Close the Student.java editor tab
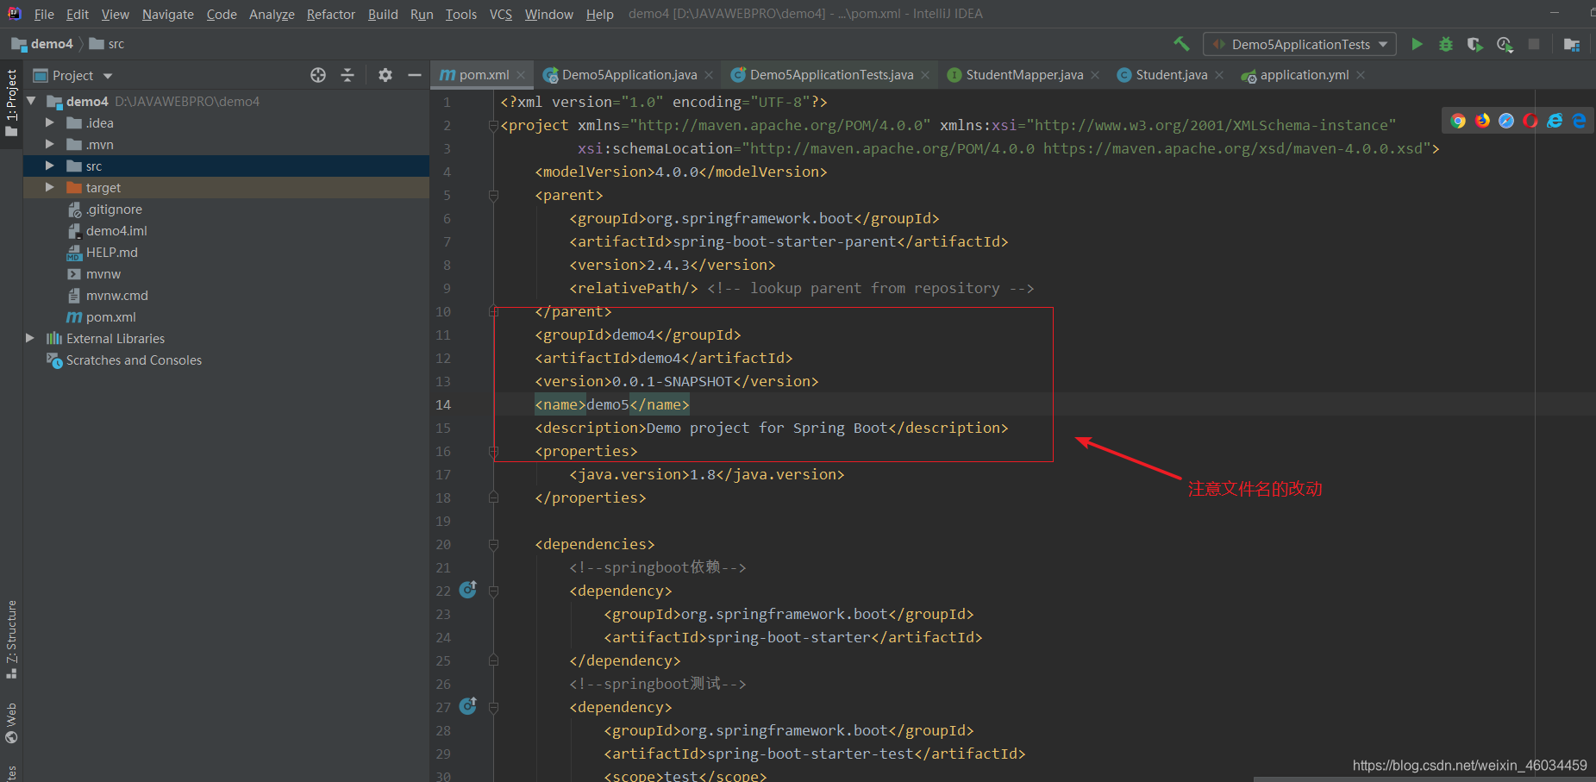The height and width of the screenshot is (782, 1596). click(1219, 75)
